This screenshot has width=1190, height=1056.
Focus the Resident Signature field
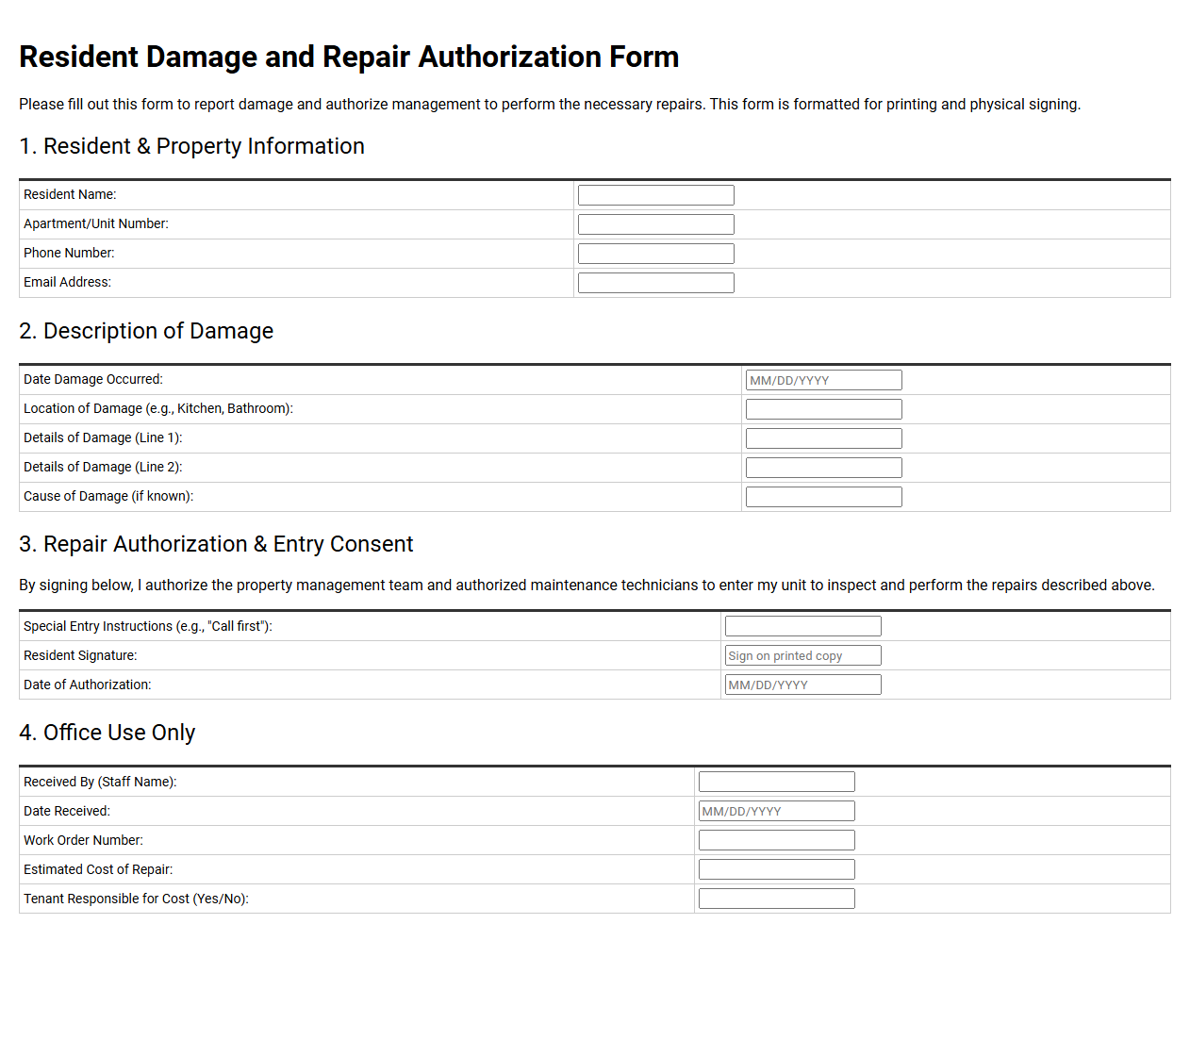click(x=802, y=655)
